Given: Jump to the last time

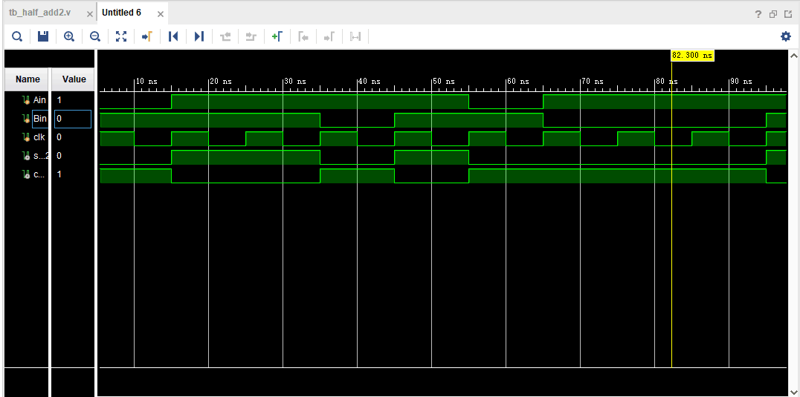Looking at the screenshot, I should click(x=199, y=36).
